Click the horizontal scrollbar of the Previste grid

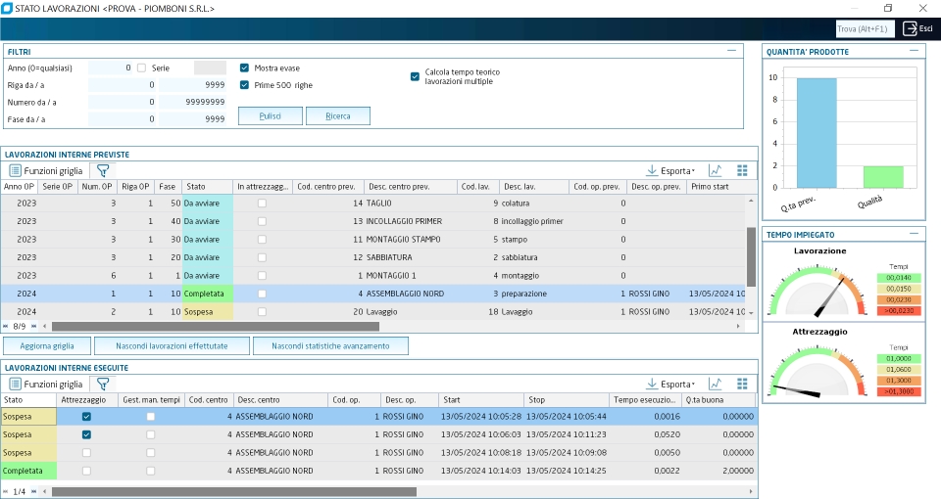click(216, 327)
